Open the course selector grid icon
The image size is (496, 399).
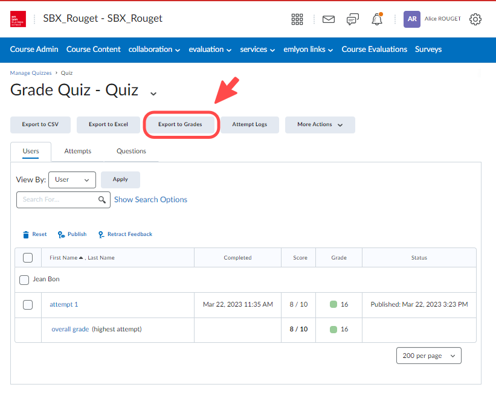pyautogui.click(x=297, y=19)
